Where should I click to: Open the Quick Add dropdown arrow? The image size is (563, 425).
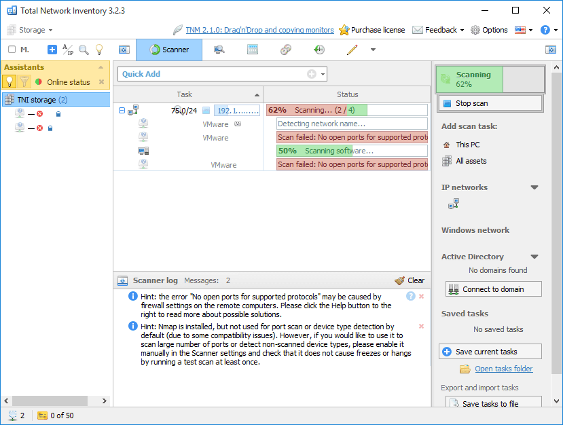click(x=323, y=74)
